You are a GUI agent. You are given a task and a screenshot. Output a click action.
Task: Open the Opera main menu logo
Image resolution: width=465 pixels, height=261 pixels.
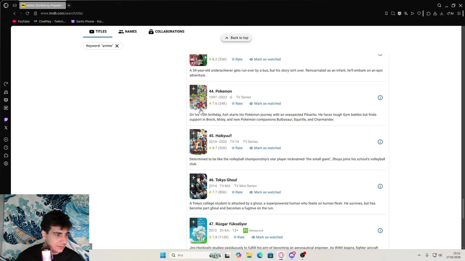pos(6,5)
